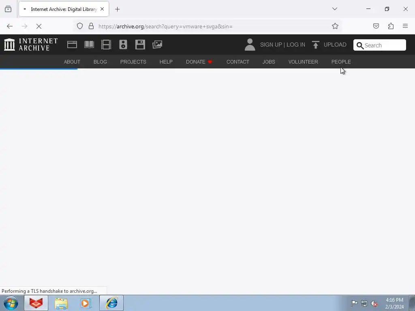Image resolution: width=415 pixels, height=311 pixels.
Task: Open the Video filmstrip icon
Action: click(106, 45)
